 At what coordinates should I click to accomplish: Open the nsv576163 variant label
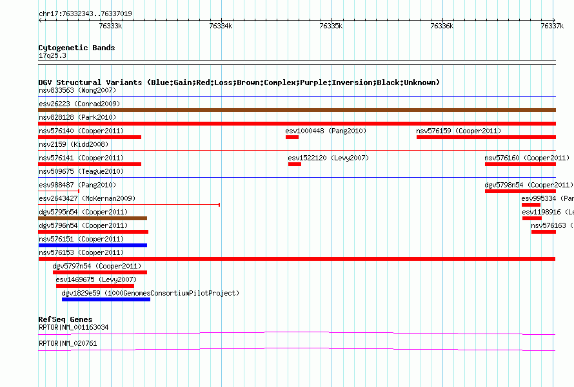coord(552,225)
